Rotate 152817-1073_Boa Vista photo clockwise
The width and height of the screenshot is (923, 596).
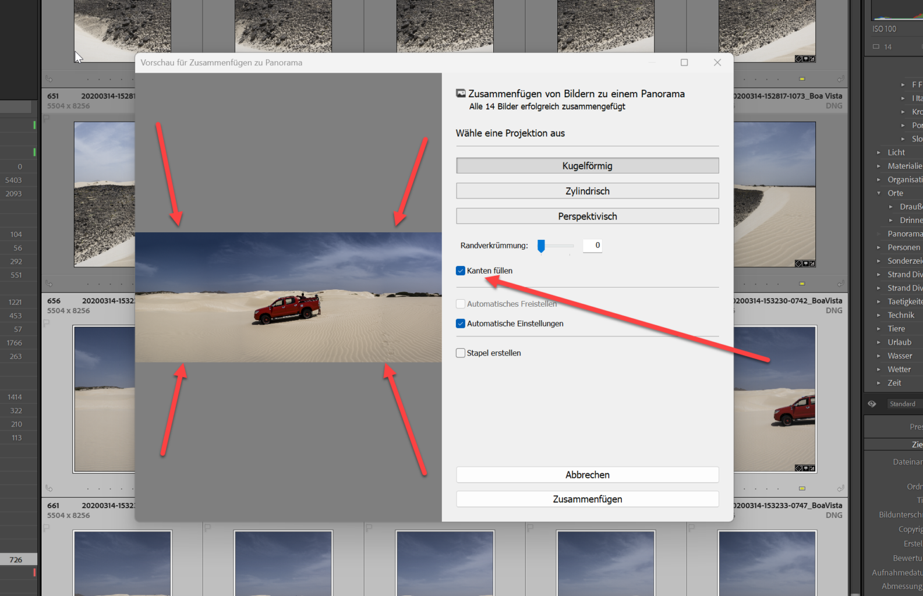[840, 283]
